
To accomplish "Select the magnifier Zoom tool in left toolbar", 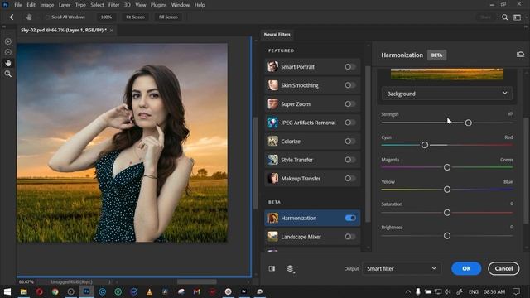I will click(8, 74).
